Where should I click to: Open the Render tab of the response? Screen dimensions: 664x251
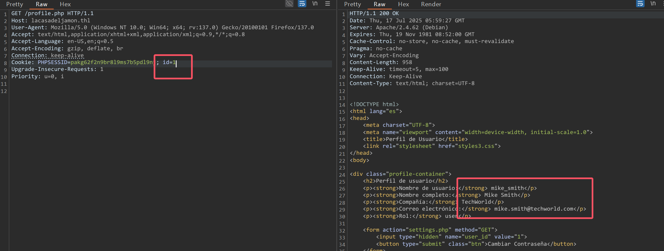[431, 4]
